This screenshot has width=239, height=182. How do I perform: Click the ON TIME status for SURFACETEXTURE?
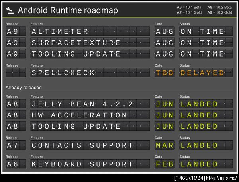[206, 43]
